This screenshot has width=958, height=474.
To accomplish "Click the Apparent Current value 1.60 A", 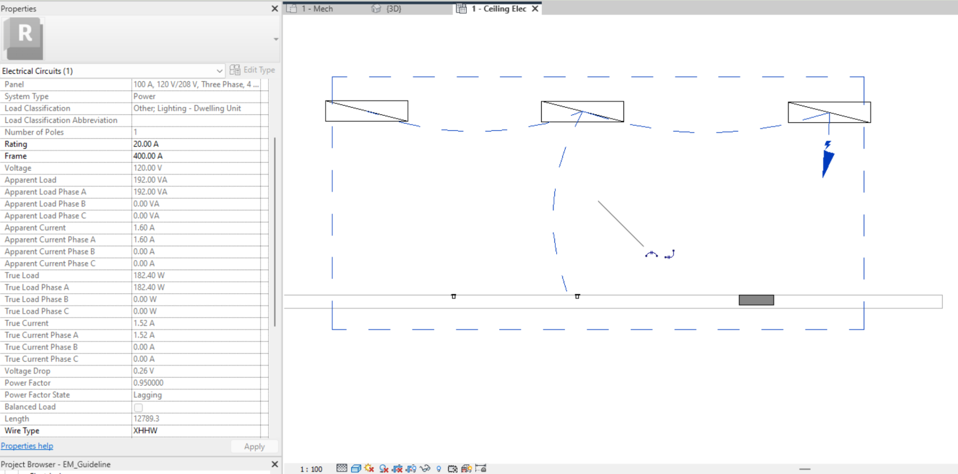I will (196, 228).
